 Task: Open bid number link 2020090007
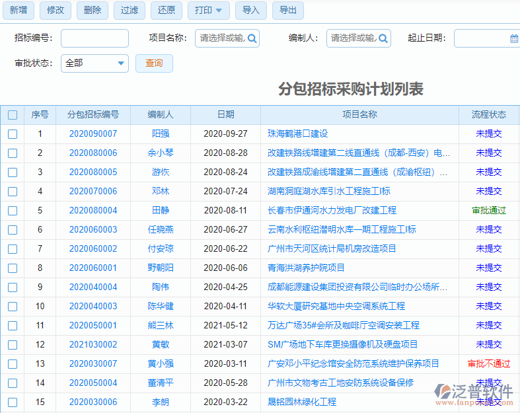[x=93, y=134]
